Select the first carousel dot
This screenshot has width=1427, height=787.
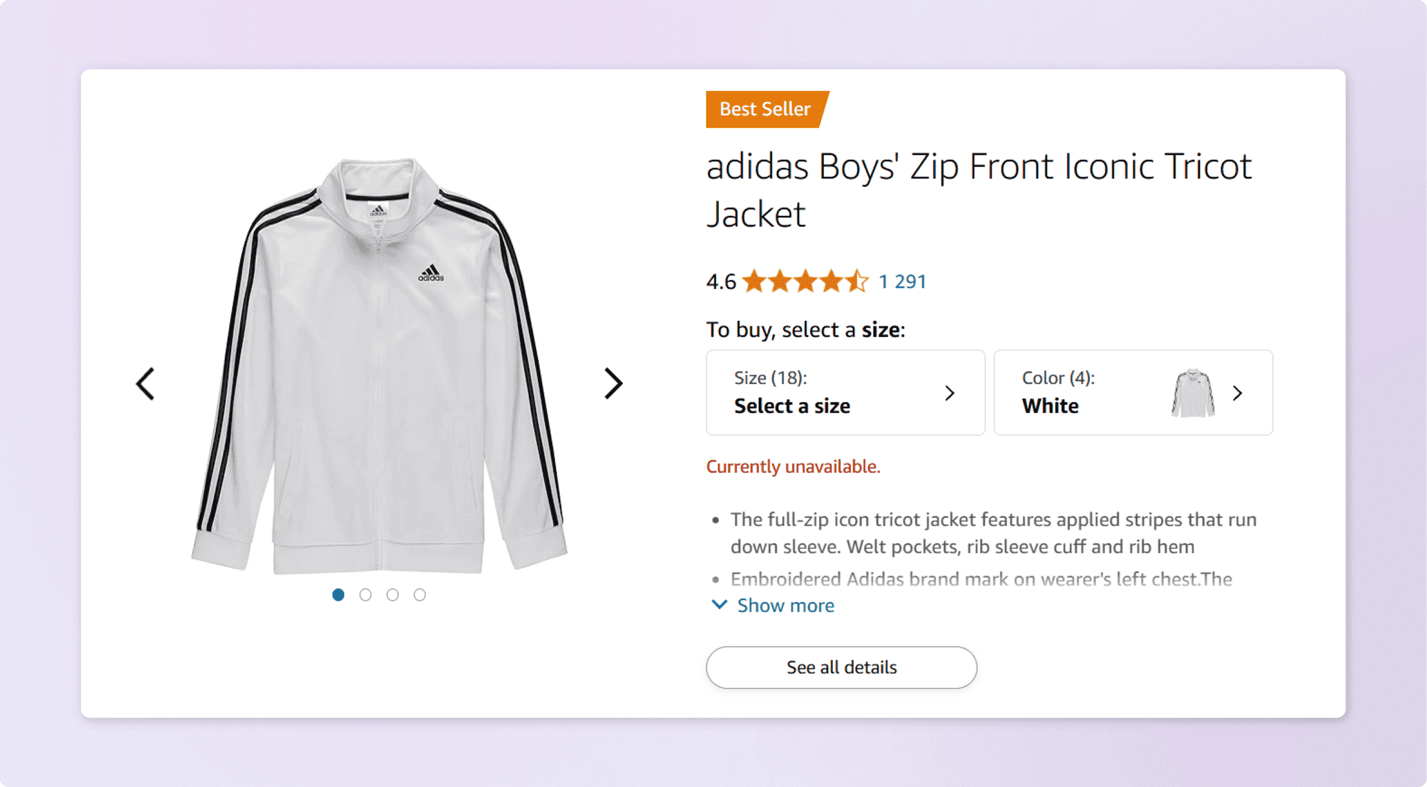pos(338,595)
